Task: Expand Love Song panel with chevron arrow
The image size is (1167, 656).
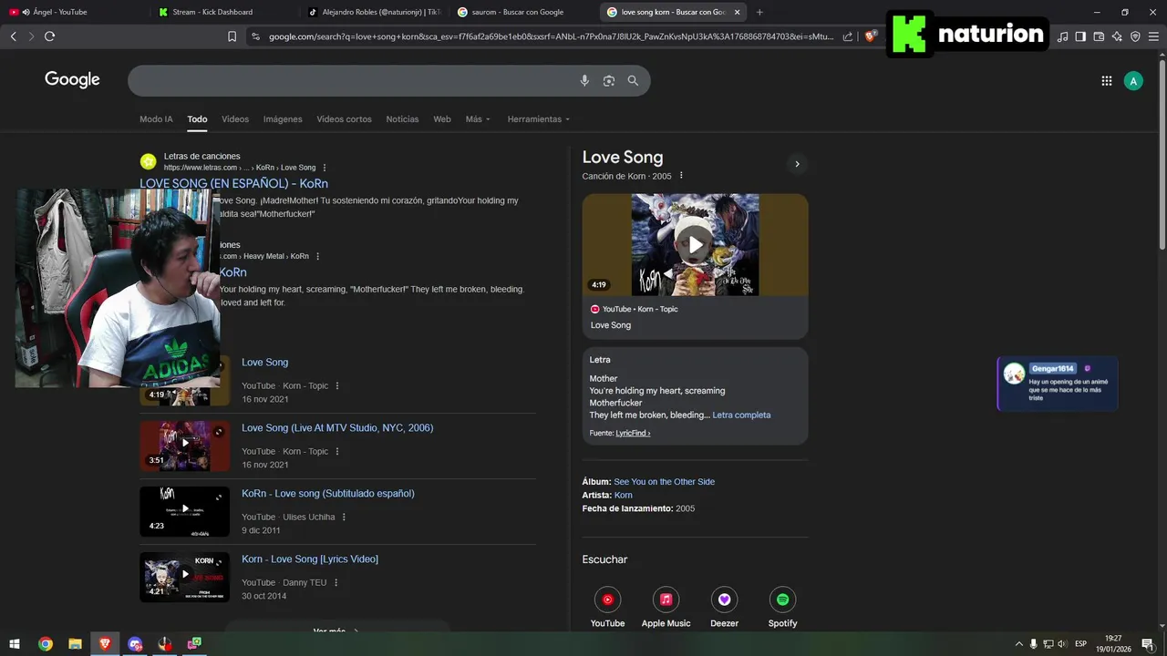Action: point(797,164)
